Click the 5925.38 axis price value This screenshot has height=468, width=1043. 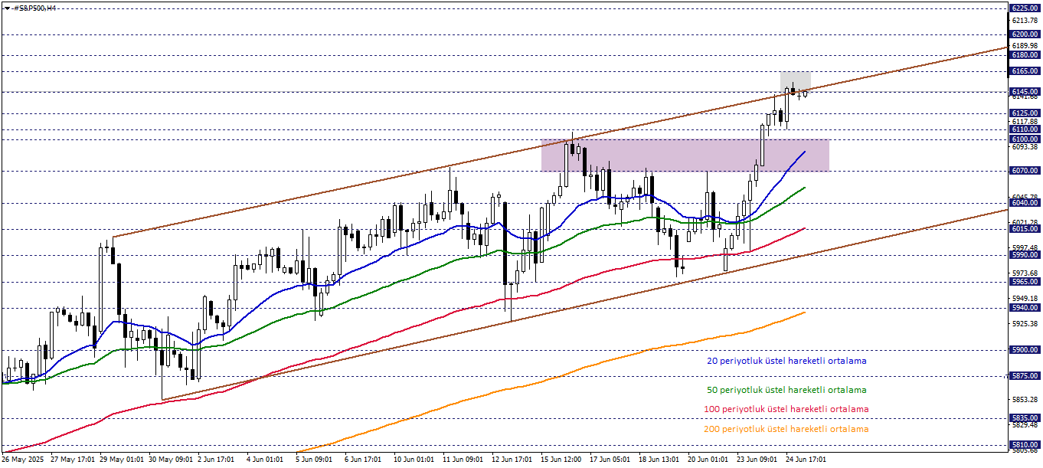tap(1025, 324)
